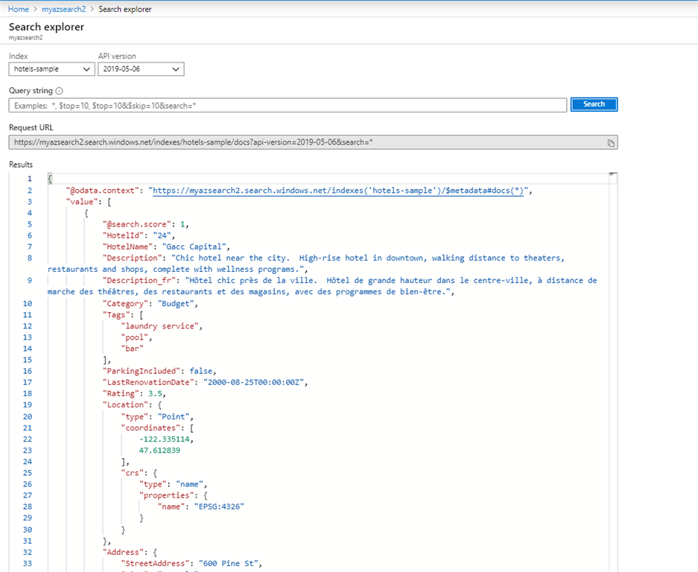Open the Index selection dropdown

click(x=51, y=69)
